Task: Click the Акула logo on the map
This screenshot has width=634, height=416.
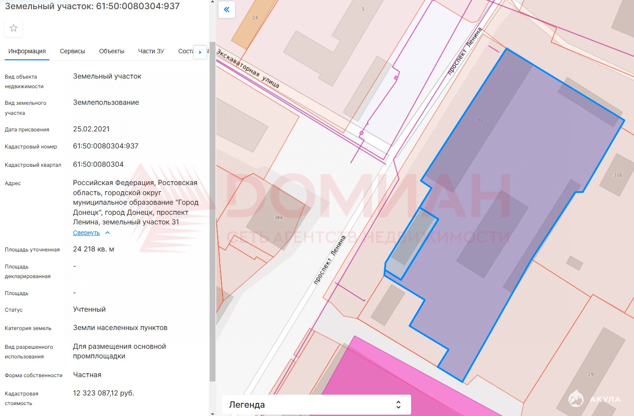Action: pyautogui.click(x=594, y=399)
